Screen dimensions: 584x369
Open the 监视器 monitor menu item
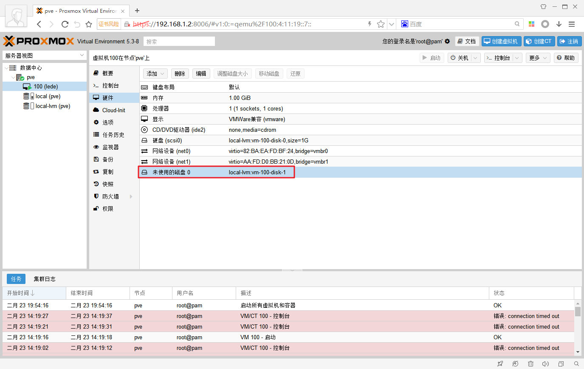tap(114, 147)
